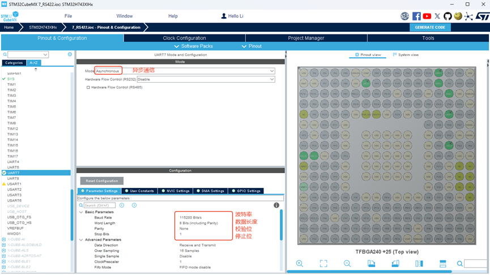Image resolution: width=490 pixels, height=275 pixels.
Task: Click the ST network star icon
Action: click(x=468, y=16)
